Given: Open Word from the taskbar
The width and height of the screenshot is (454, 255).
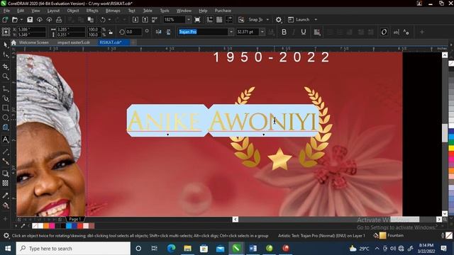Looking at the screenshot, I should [x=253, y=249].
